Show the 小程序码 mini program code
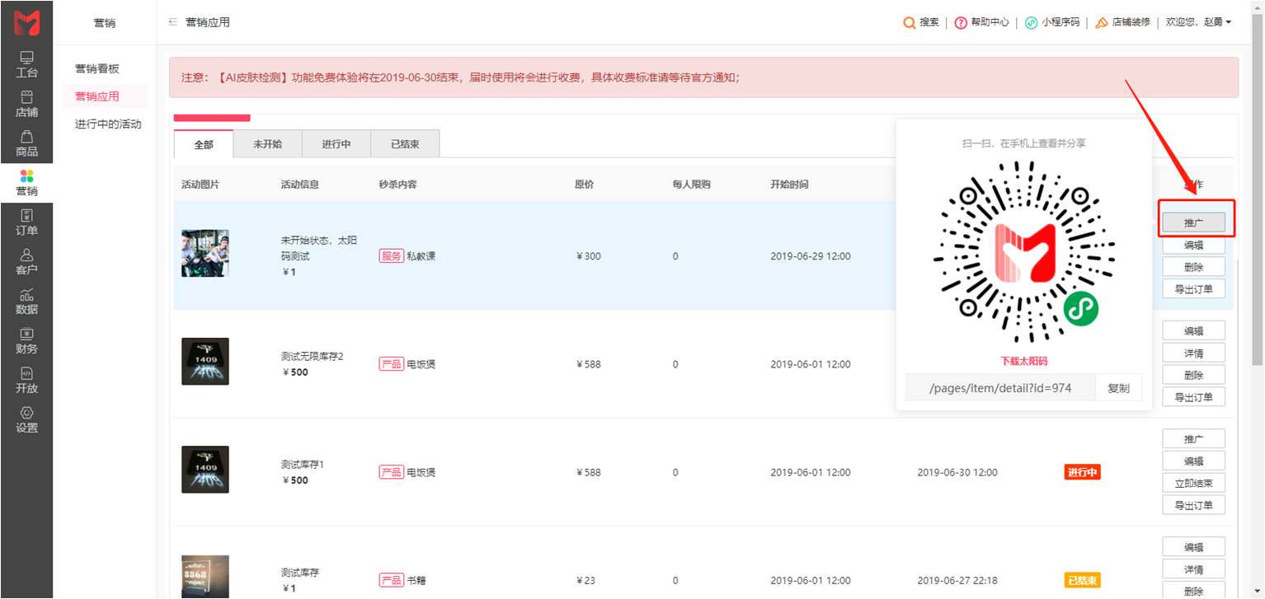 tap(1052, 22)
